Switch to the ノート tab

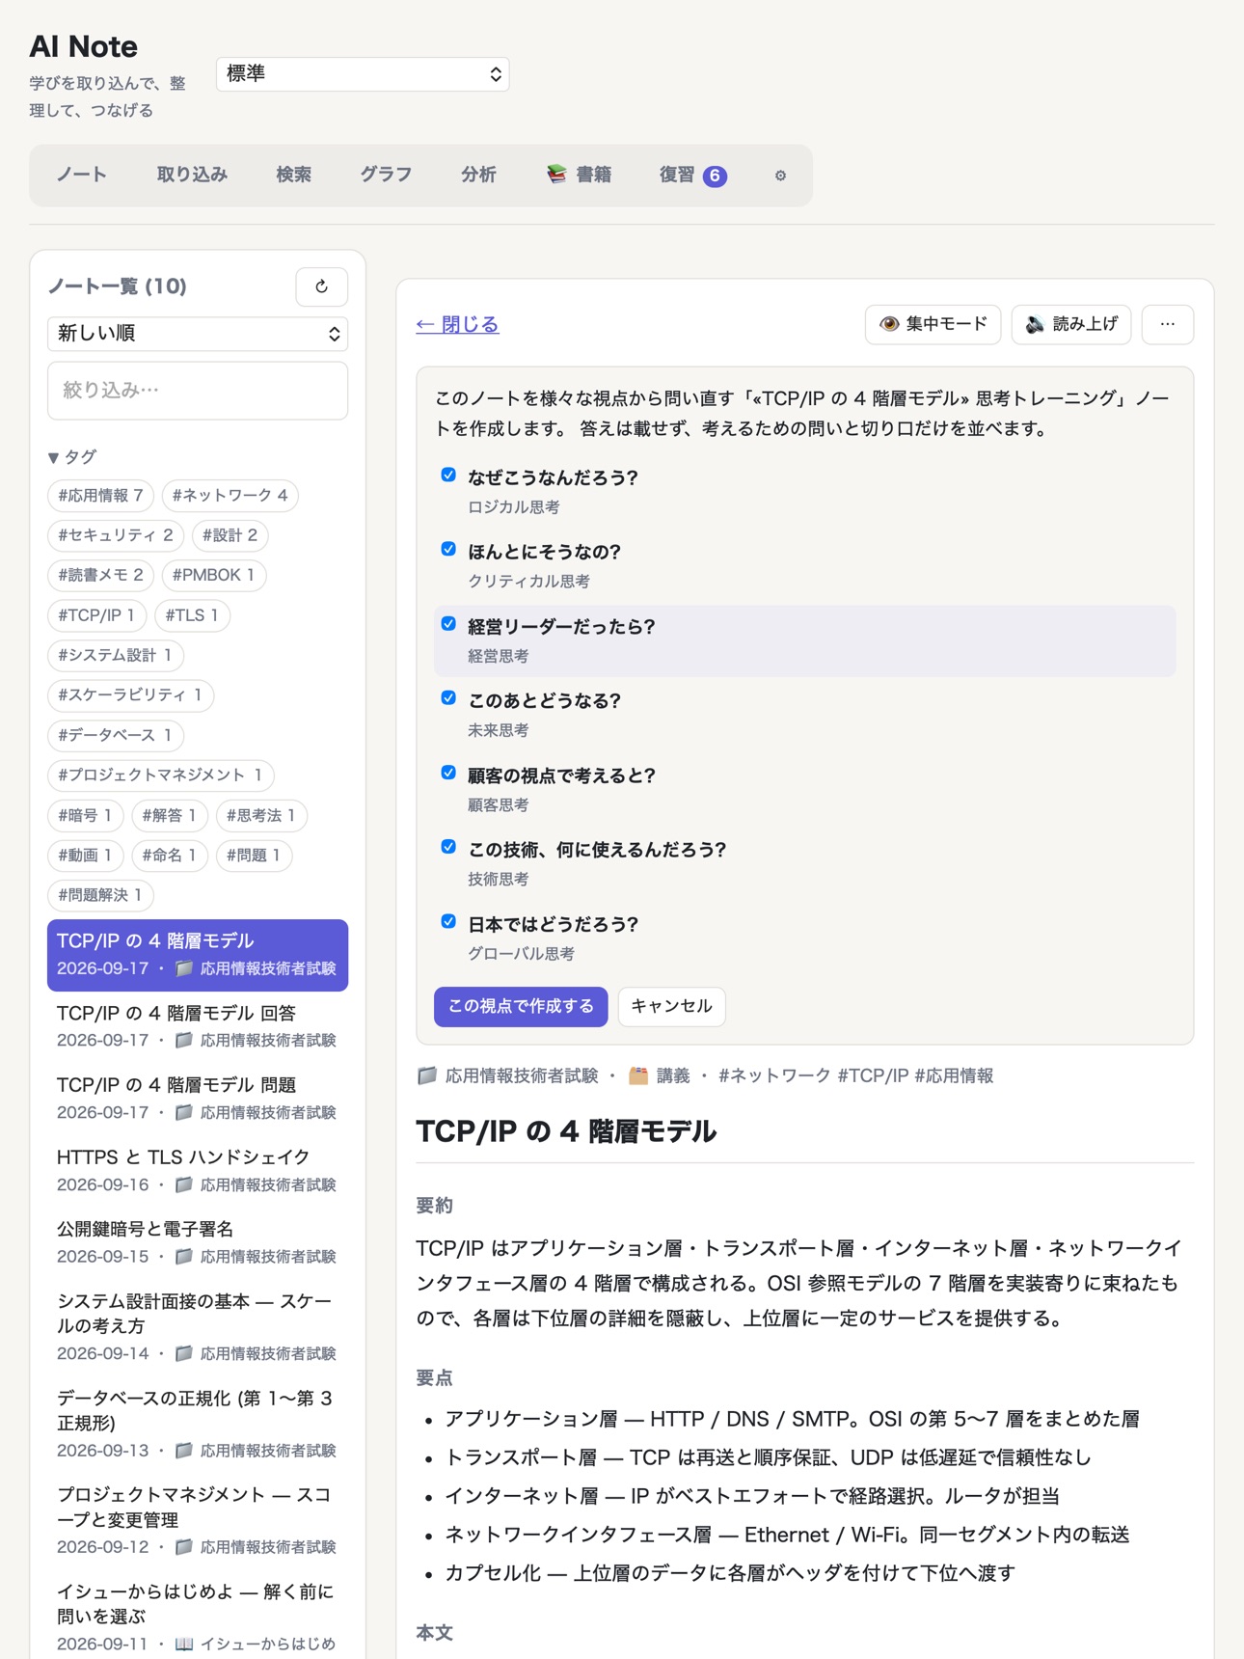tap(82, 175)
